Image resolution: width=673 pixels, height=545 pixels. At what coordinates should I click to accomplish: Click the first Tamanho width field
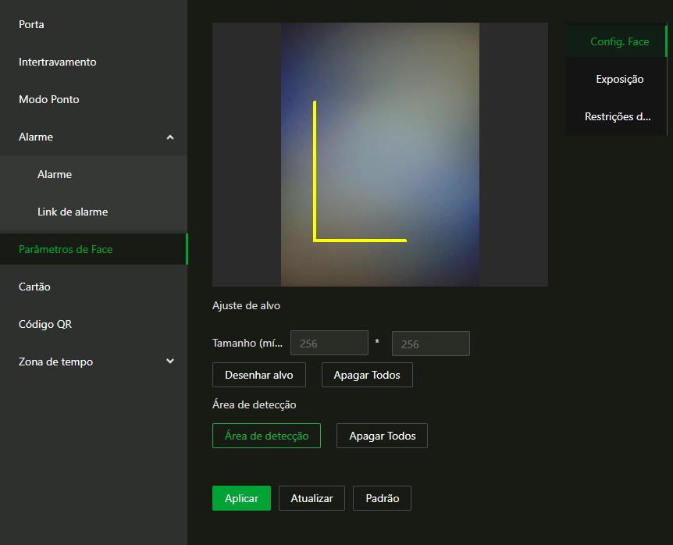tap(329, 343)
